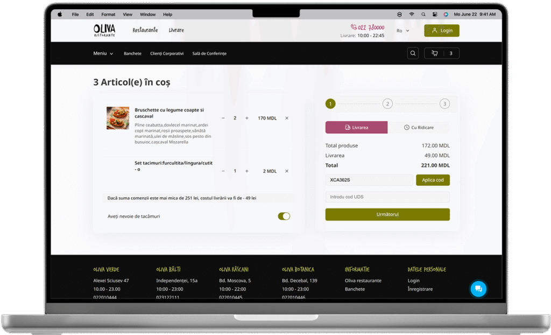Select the Livrarea delivery option
551x335 pixels.
(356, 128)
